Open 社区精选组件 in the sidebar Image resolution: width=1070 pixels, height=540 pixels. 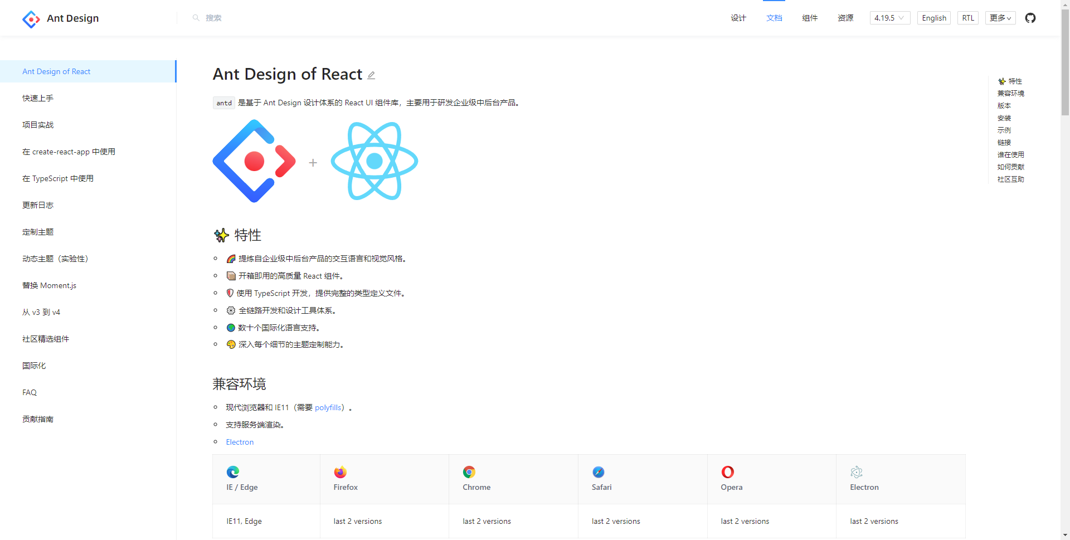[88, 339]
